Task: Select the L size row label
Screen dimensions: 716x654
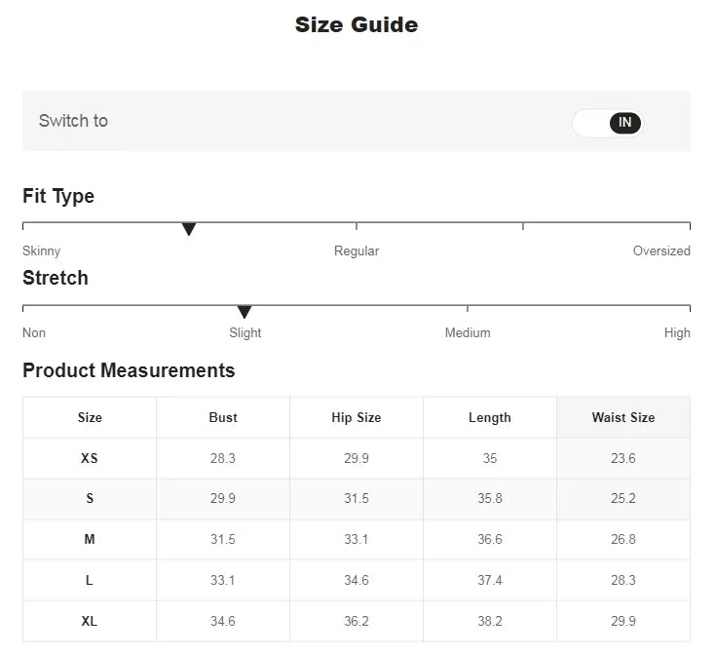Action: pyautogui.click(x=90, y=581)
